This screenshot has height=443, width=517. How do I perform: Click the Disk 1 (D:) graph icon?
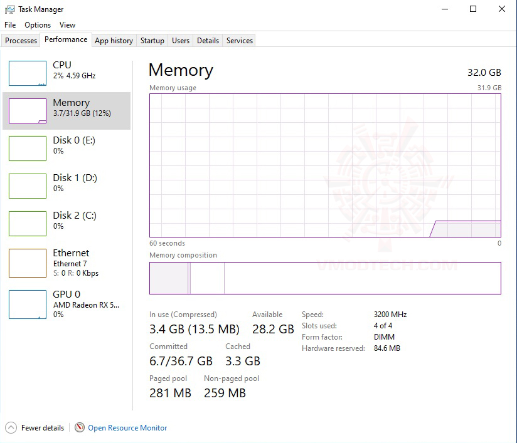(x=28, y=186)
